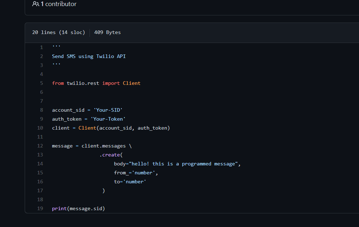Click line number 5
This screenshot has width=359, height=227.
[x=42, y=83]
